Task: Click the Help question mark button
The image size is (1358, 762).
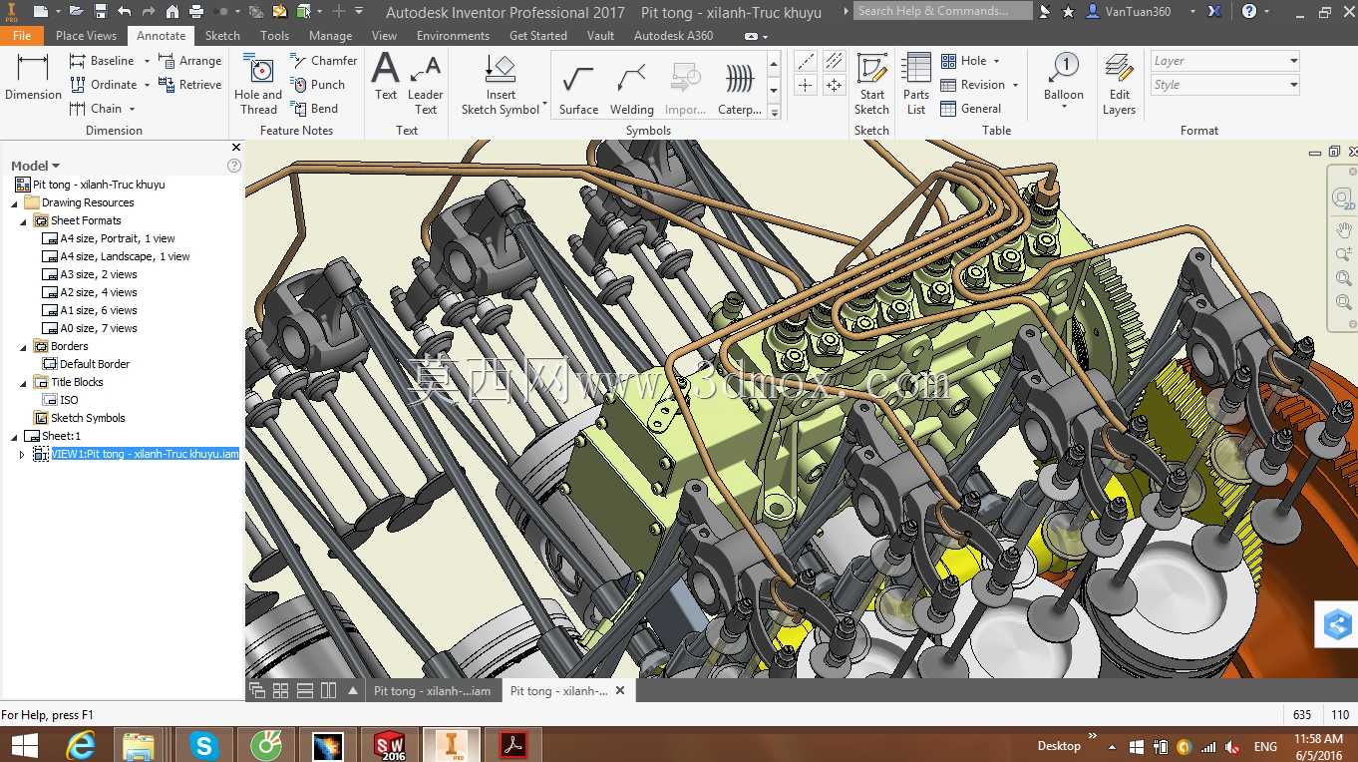Action: (1249, 12)
